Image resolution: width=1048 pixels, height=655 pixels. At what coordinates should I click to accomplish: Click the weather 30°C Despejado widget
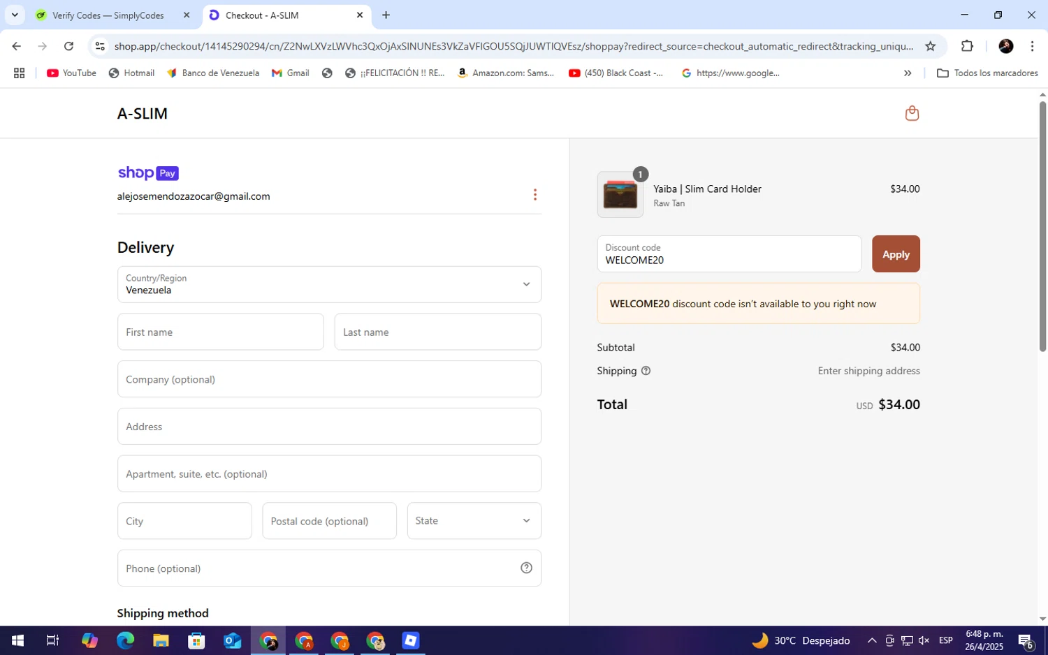click(801, 640)
